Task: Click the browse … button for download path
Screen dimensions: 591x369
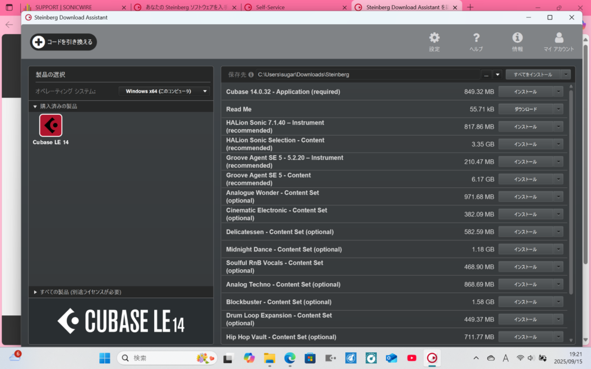Action: (x=487, y=74)
